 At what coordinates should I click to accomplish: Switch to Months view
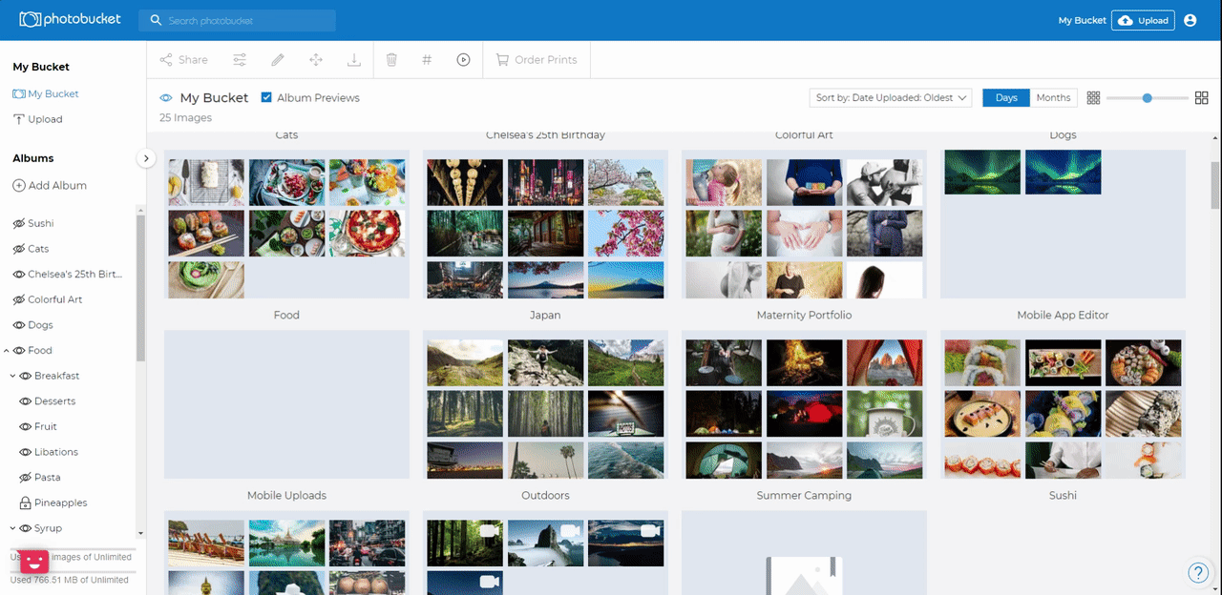pyautogui.click(x=1053, y=97)
